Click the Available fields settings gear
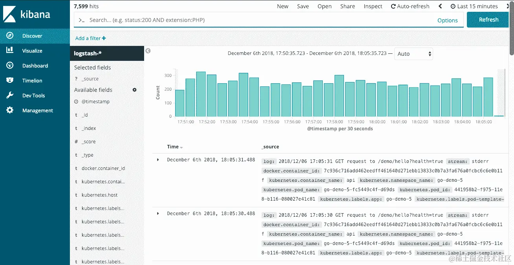Image resolution: width=514 pixels, height=265 pixels. 134,90
